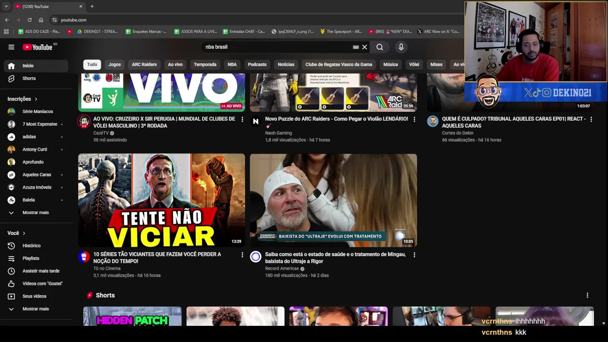Open browser home button

[41, 20]
